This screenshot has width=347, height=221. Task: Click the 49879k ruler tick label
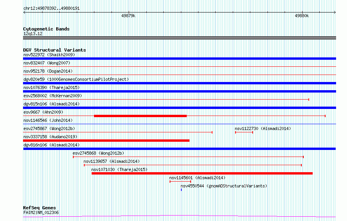click(x=128, y=16)
